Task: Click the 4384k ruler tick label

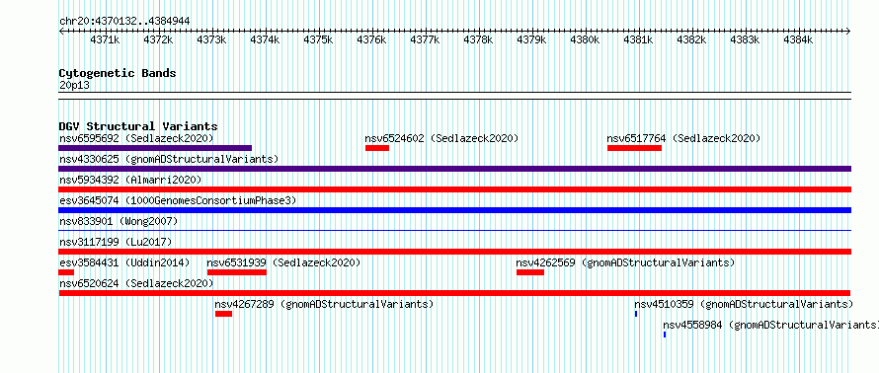Action: (798, 39)
